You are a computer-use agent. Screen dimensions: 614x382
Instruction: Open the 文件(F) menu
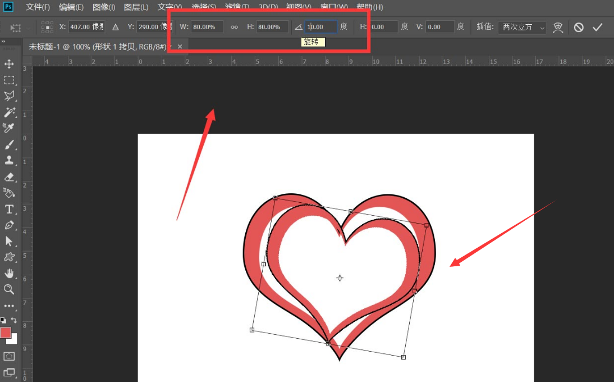(x=38, y=7)
